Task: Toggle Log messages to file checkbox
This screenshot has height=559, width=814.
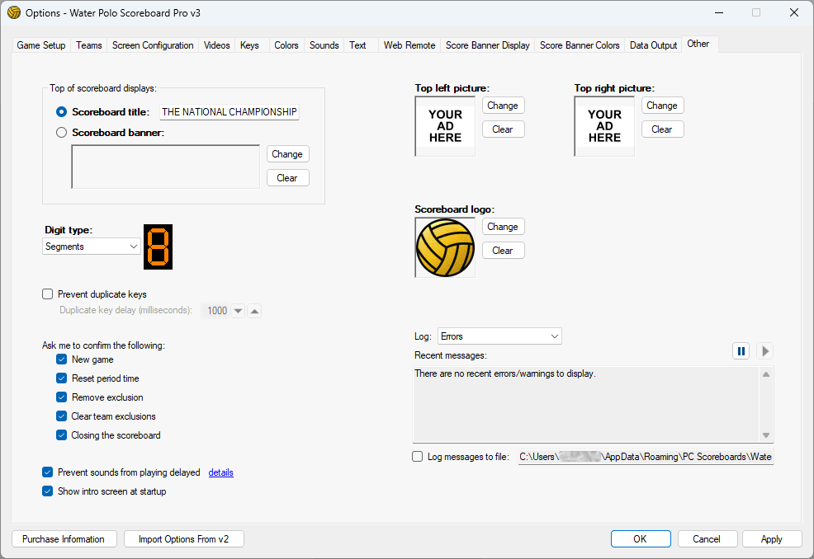Action: [x=418, y=457]
